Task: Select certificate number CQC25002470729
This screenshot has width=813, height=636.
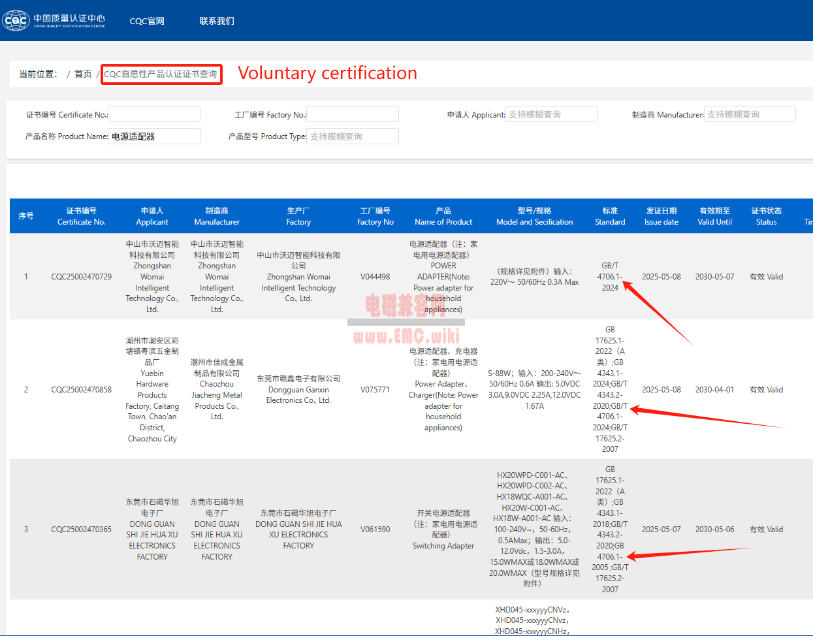Action: pos(82,277)
